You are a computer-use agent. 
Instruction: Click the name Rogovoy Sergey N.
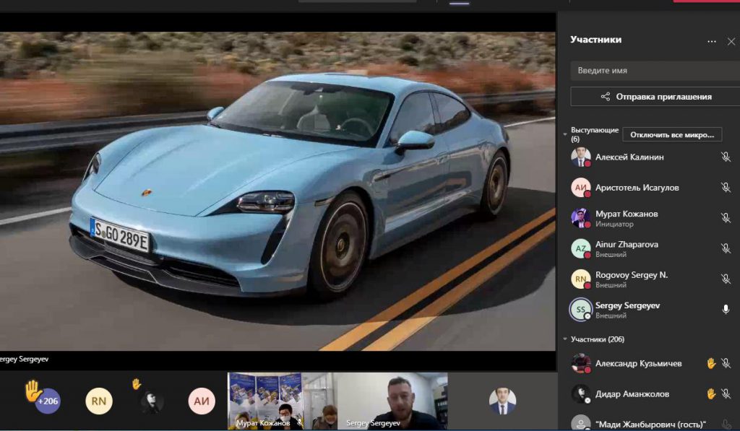[x=632, y=275]
